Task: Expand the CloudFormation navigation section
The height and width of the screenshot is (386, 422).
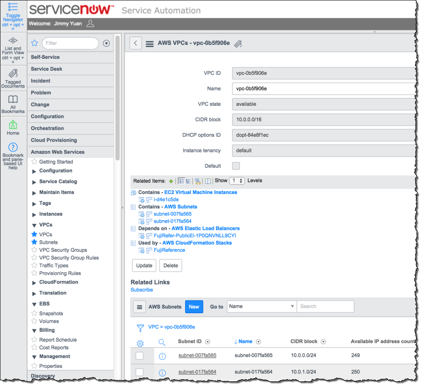Action: click(x=34, y=283)
